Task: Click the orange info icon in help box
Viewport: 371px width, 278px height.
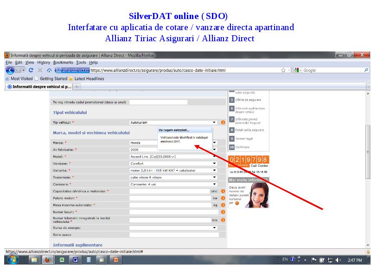Action: [237, 203]
